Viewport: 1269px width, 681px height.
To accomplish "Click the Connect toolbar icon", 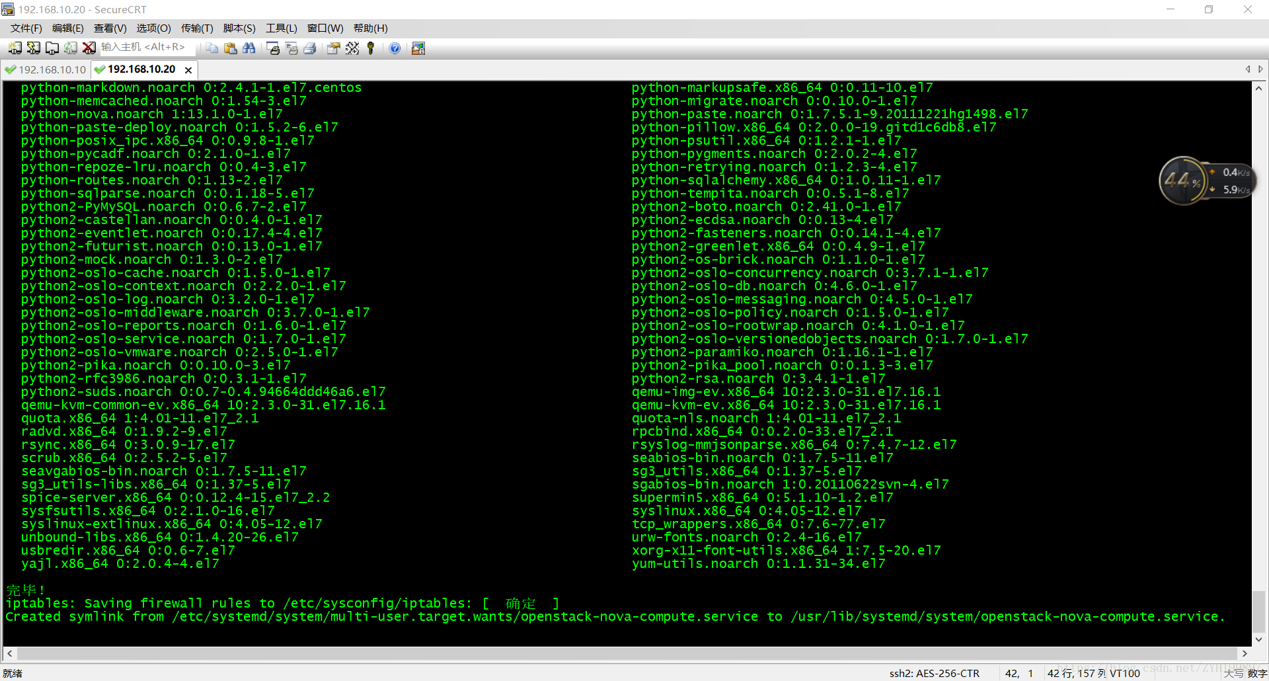I will point(15,48).
